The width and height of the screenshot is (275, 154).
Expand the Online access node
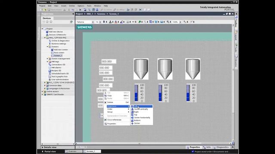42,91
